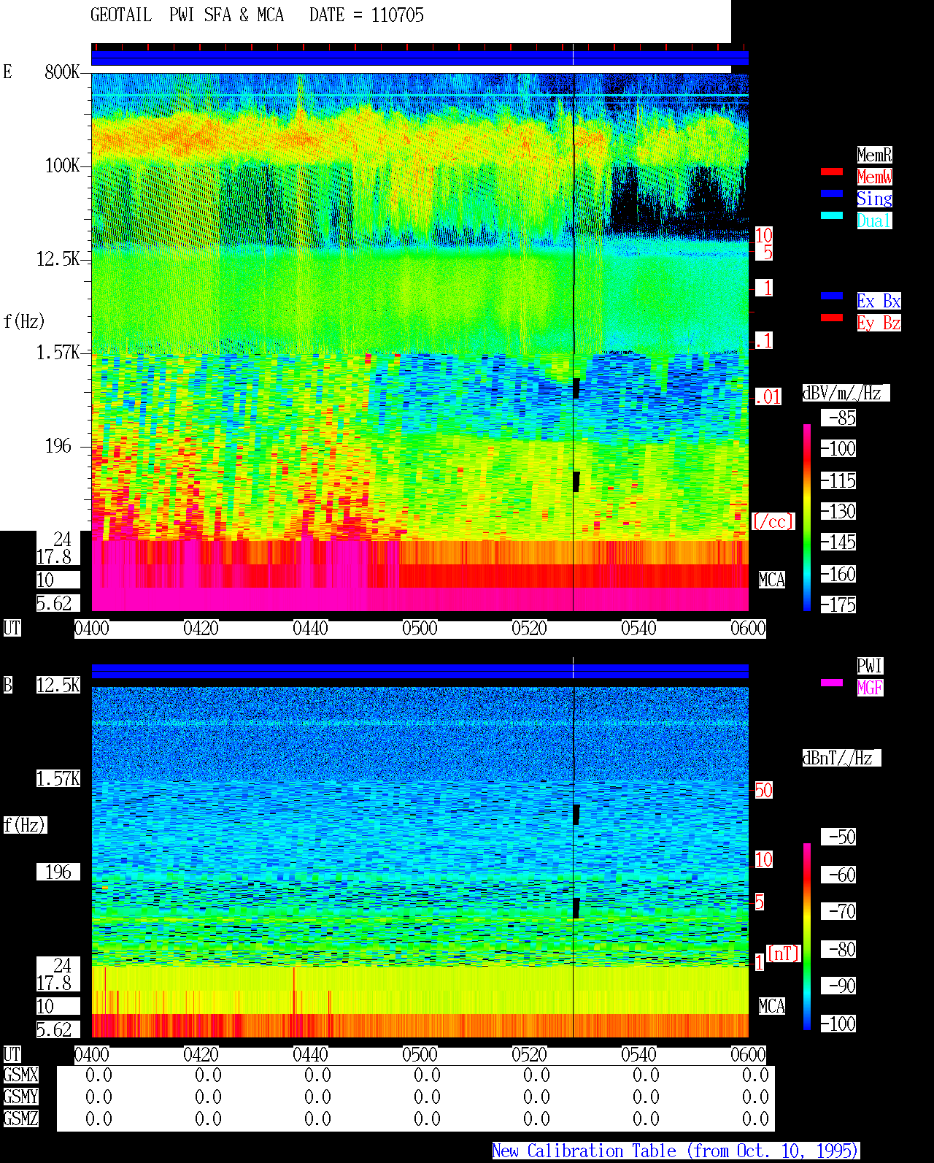This screenshot has width=934, height=1163.
Task: Click the red [/cc] density unit label
Action: (773, 521)
